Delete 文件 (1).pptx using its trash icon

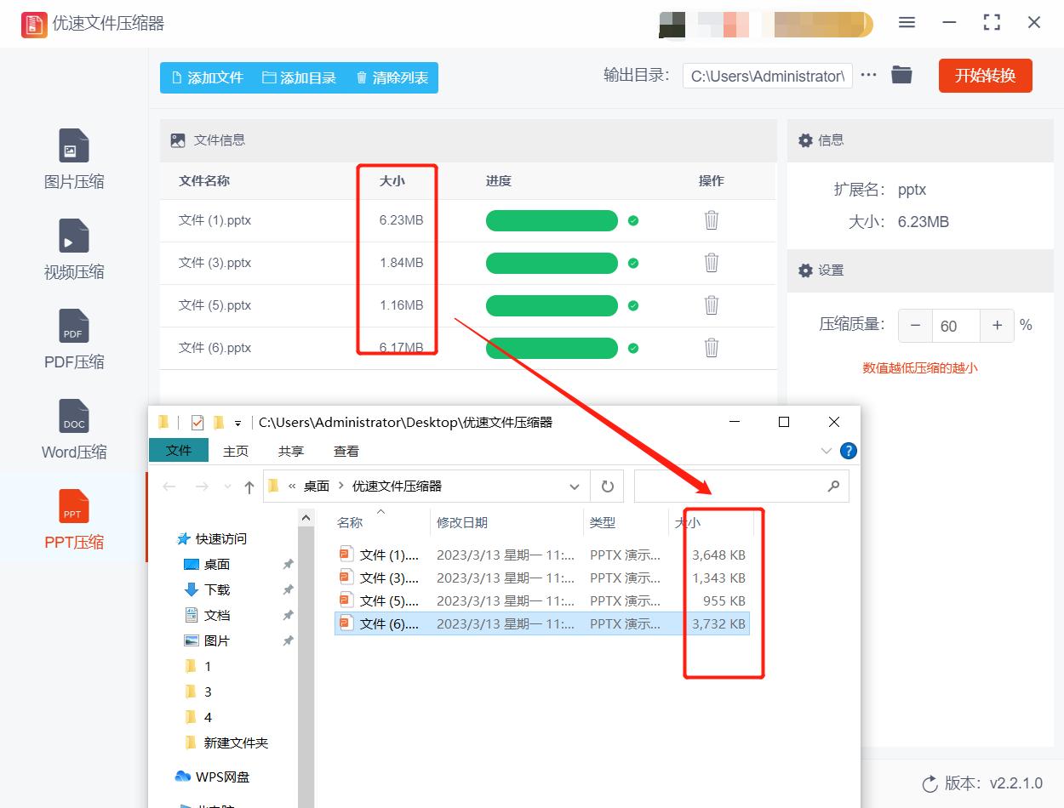pos(711,220)
